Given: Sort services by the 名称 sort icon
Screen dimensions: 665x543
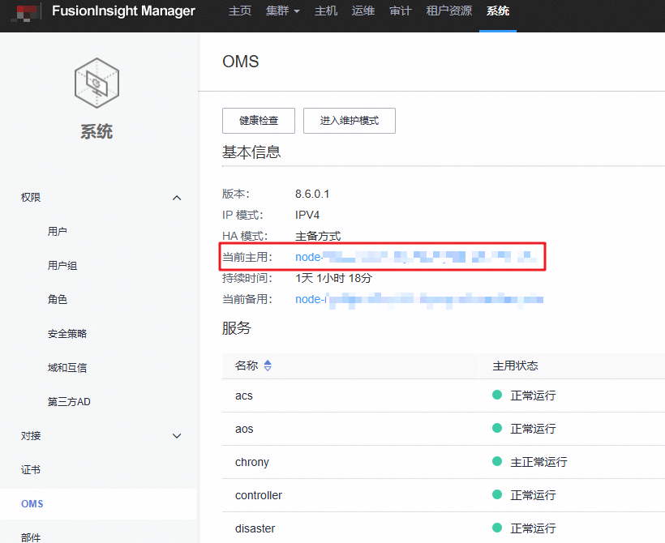Looking at the screenshot, I should pyautogui.click(x=268, y=366).
